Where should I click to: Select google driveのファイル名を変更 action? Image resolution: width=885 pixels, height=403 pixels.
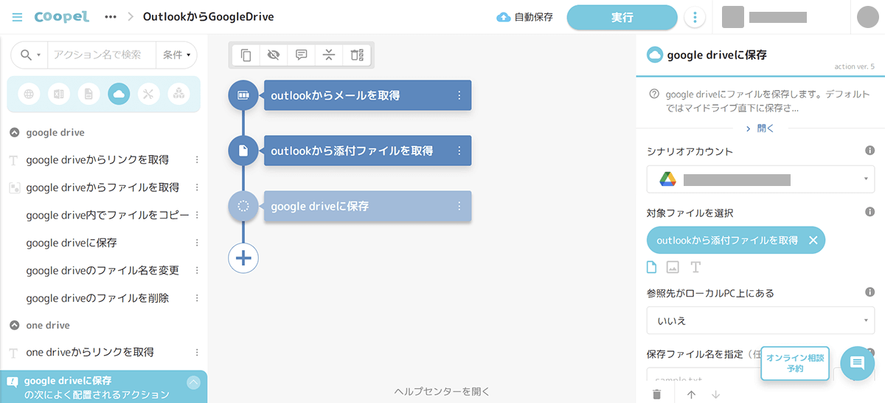[103, 270]
